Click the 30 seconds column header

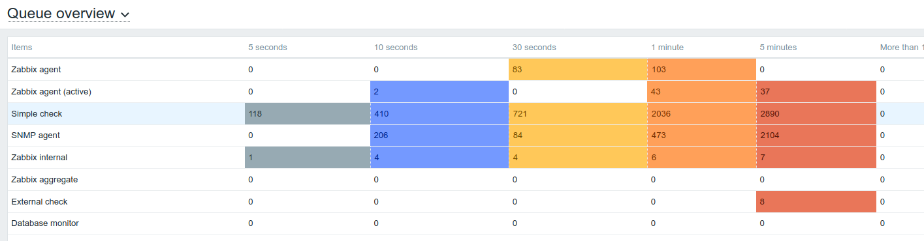[x=534, y=48]
